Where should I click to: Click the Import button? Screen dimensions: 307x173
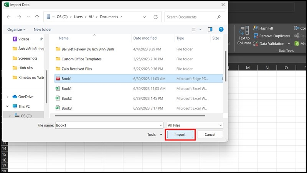(180, 135)
